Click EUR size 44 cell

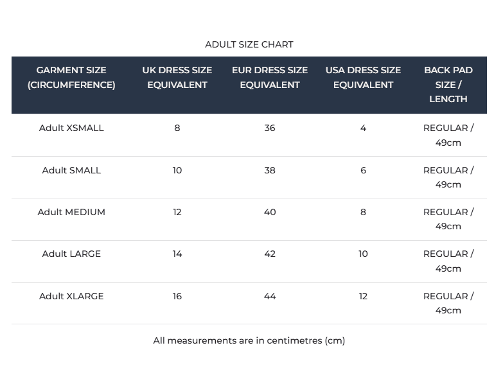(x=270, y=296)
